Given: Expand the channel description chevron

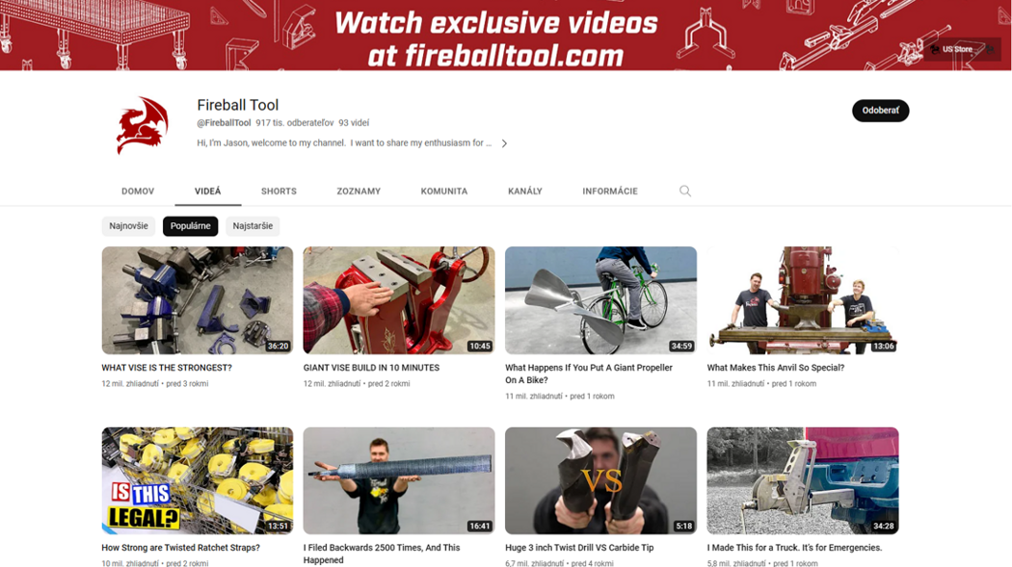Looking at the screenshot, I should click(504, 143).
